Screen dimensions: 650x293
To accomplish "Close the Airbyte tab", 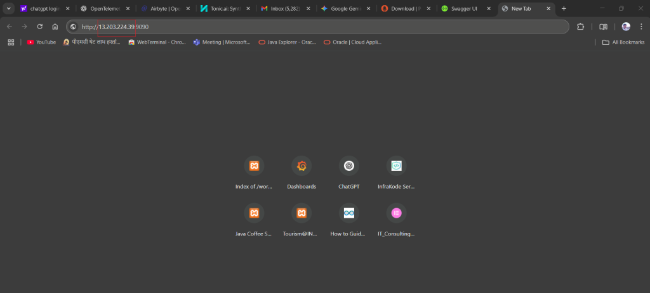I will tap(188, 9).
